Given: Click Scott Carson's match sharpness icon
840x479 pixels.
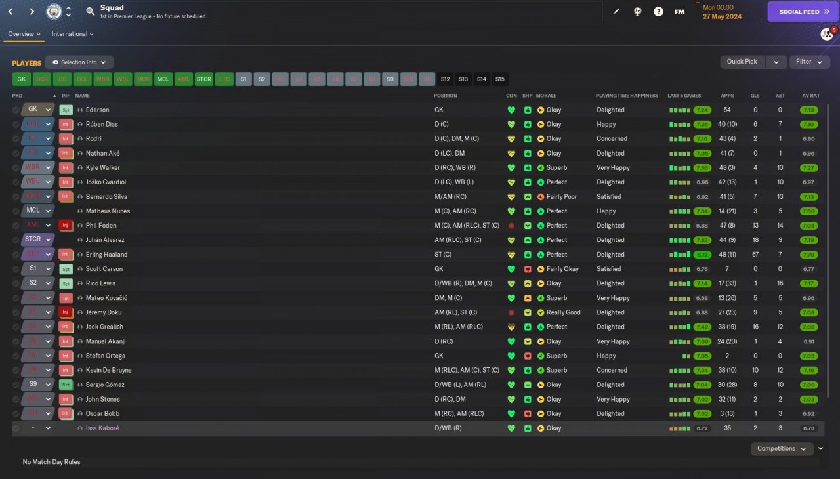Looking at the screenshot, I should click(x=528, y=269).
